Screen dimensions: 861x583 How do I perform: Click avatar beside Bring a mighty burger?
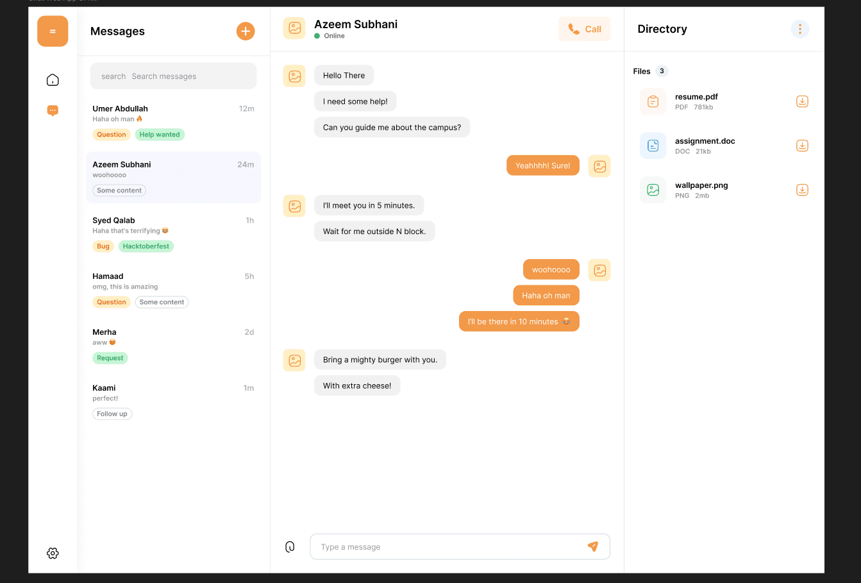(x=294, y=360)
